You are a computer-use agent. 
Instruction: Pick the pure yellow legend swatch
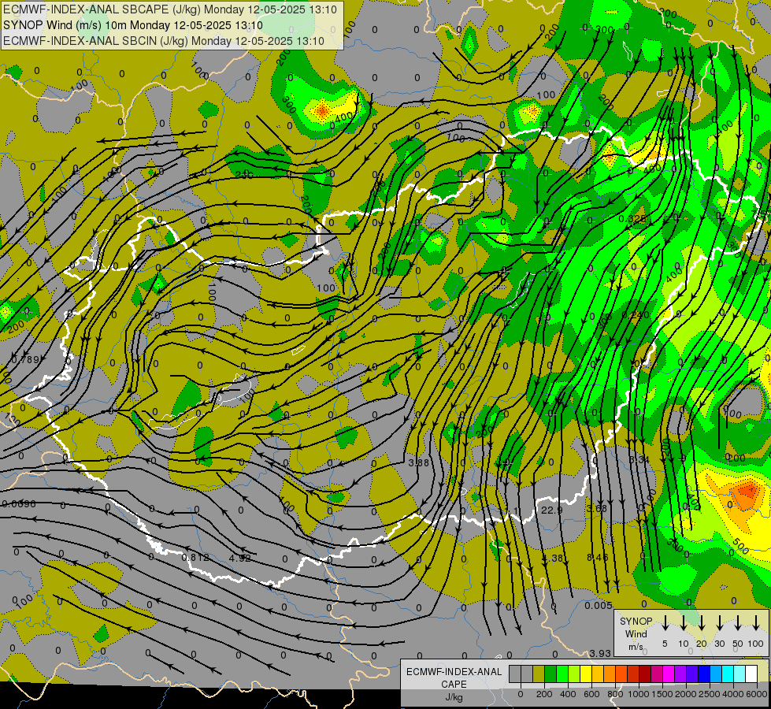click(586, 674)
